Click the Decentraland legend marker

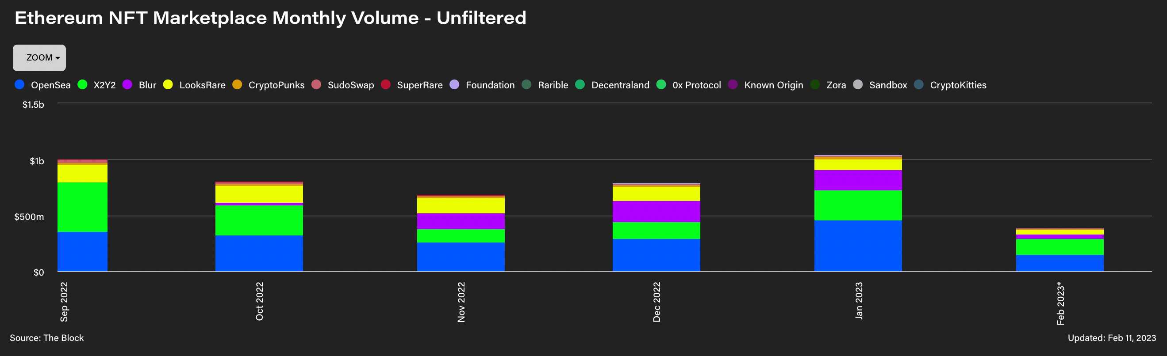[580, 85]
